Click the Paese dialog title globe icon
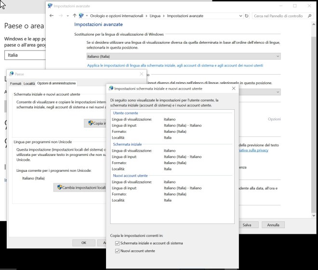This screenshot has width=318, height=270. pyautogui.click(x=12, y=74)
